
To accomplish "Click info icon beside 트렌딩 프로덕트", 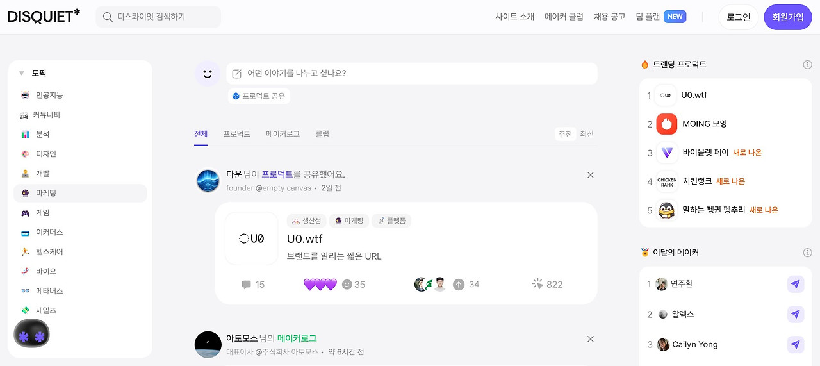I will click(808, 65).
